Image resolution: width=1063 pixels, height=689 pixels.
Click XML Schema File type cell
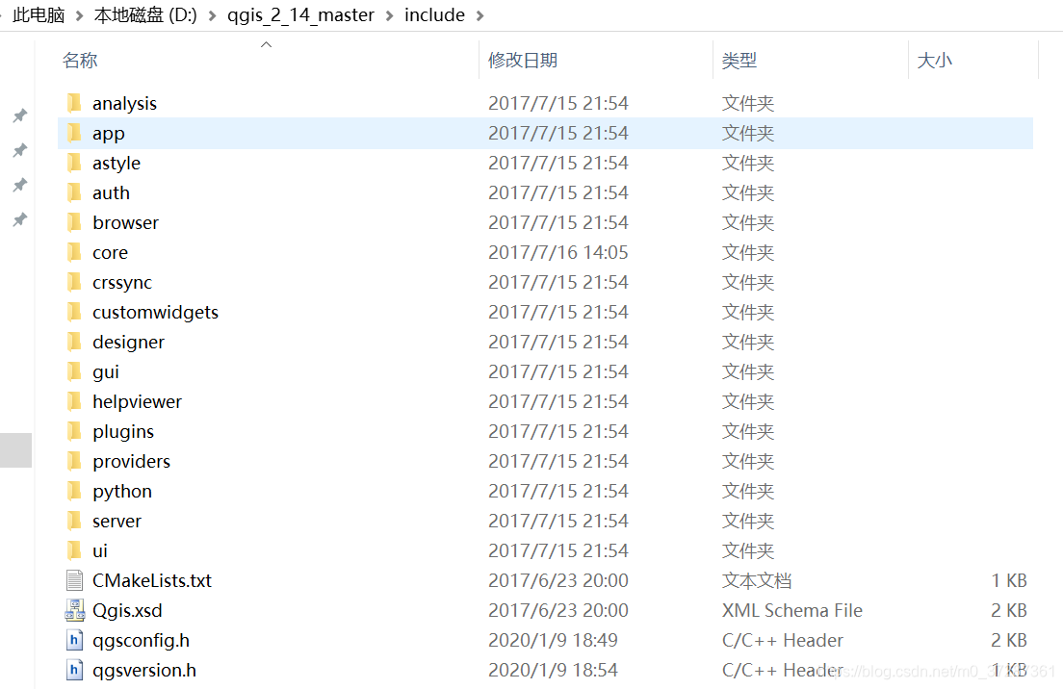[x=791, y=610]
